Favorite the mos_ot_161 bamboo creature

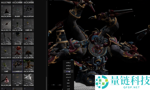[x=2, y=47]
